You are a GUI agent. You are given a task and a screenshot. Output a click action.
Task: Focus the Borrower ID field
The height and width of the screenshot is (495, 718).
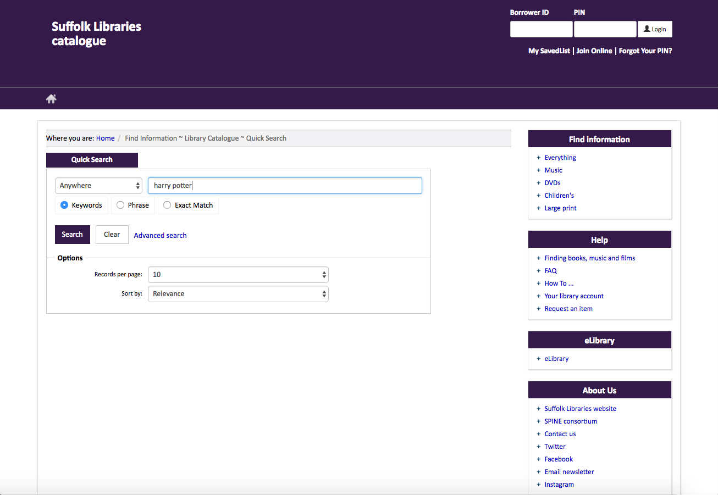click(x=541, y=29)
